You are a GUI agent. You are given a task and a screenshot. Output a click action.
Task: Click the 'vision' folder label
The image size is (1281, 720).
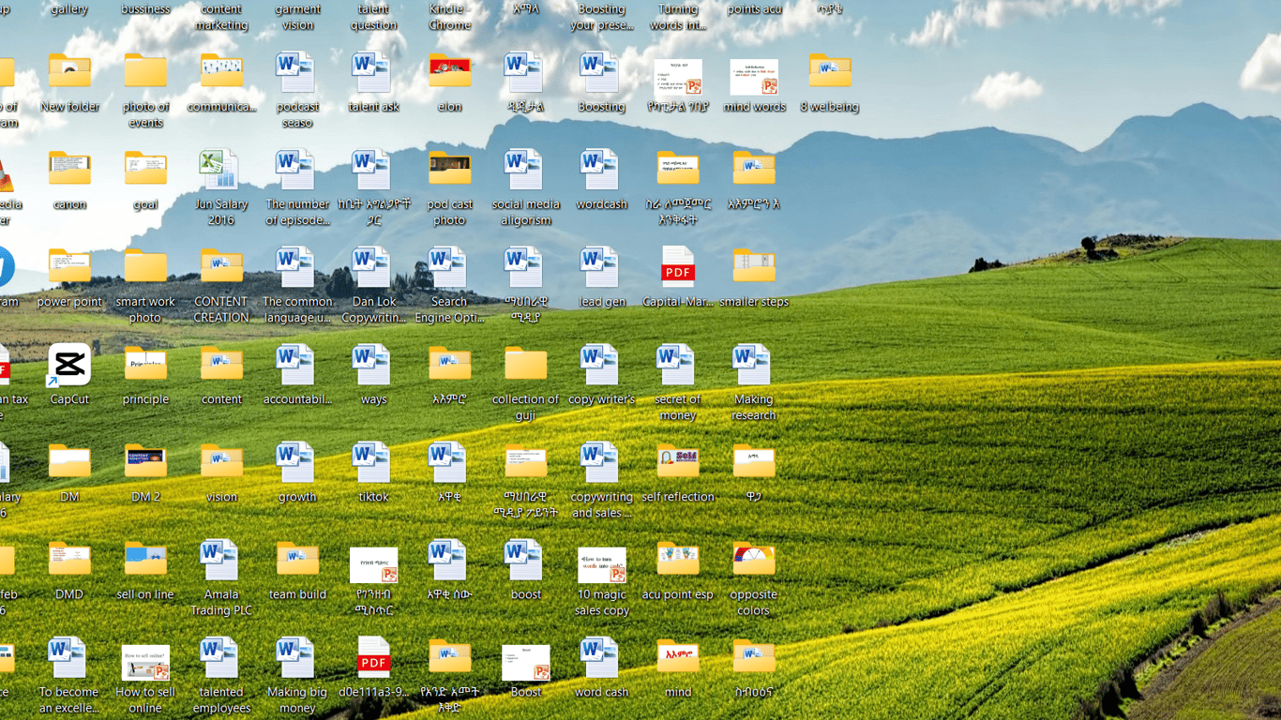[221, 497]
